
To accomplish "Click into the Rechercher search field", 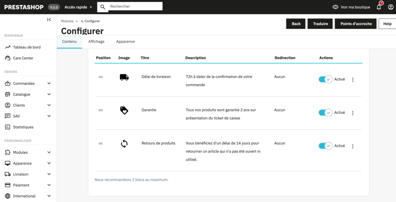I will [x=135, y=7].
